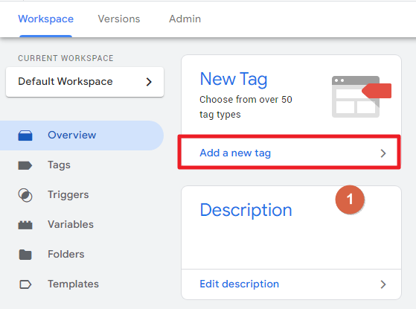Open the Admin tab
The height and width of the screenshot is (309, 416).
coord(185,19)
